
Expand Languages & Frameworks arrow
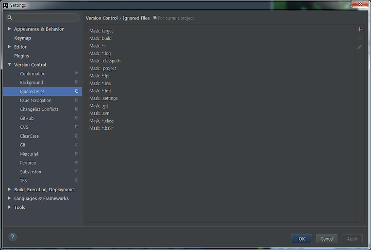tap(9, 198)
